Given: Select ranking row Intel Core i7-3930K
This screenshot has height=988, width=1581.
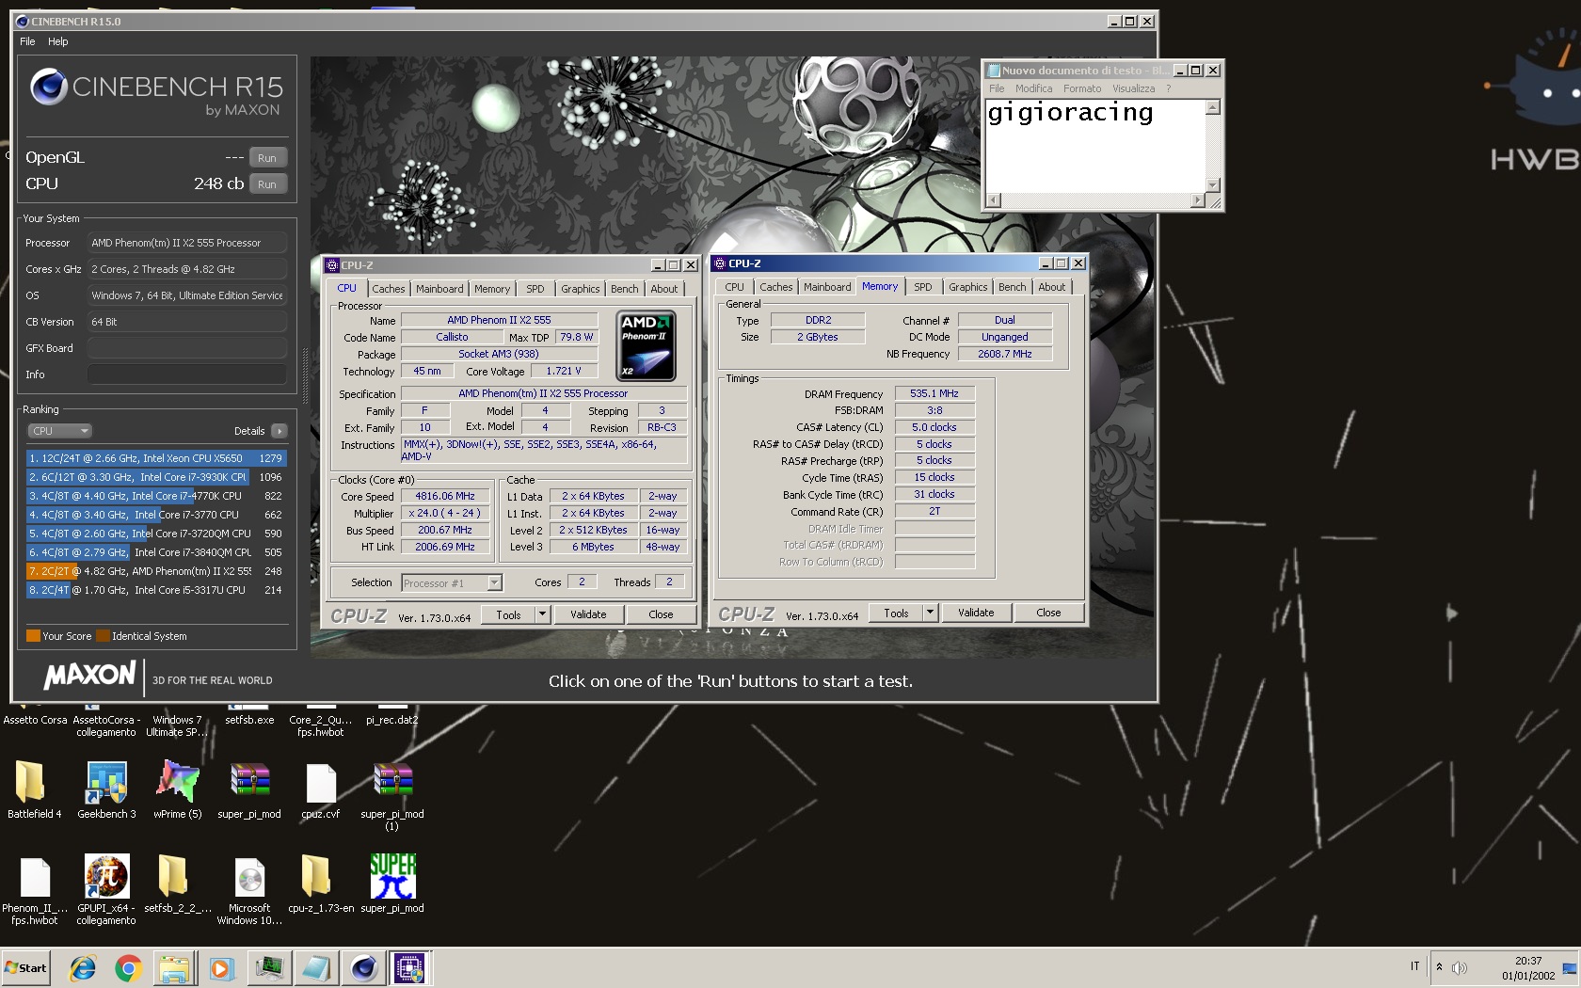Looking at the screenshot, I should (156, 477).
